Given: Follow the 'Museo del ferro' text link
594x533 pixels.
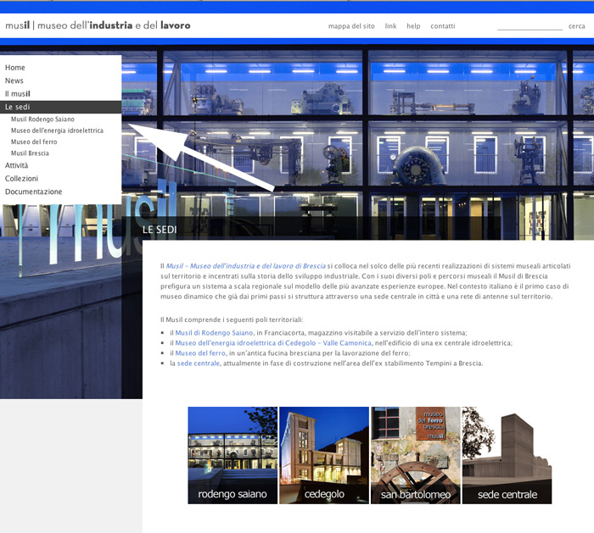Looking at the screenshot, I should click(x=200, y=353).
